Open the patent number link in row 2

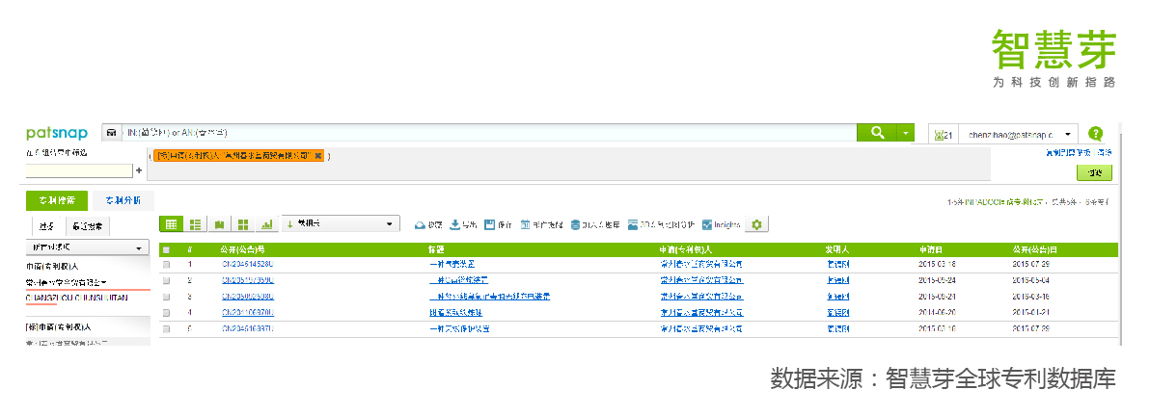[247, 280]
